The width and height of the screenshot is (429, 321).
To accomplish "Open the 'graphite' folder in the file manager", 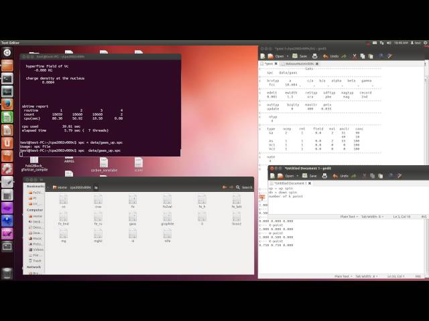I will coord(167,216).
